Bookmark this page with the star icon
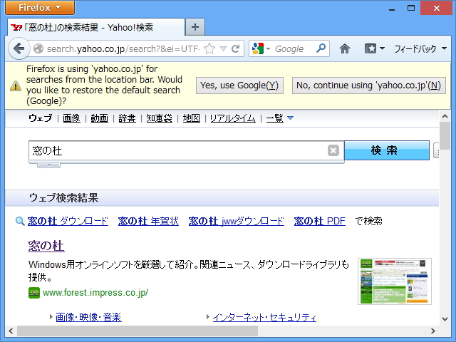Viewport: 456px width, 342px height. (x=209, y=48)
